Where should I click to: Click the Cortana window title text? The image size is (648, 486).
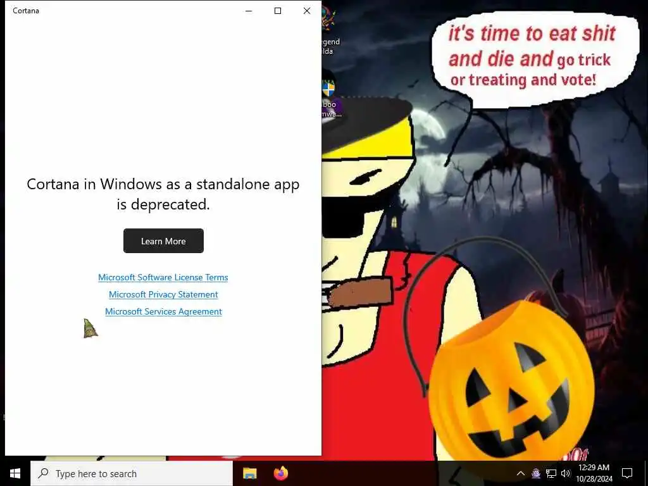[x=25, y=11]
